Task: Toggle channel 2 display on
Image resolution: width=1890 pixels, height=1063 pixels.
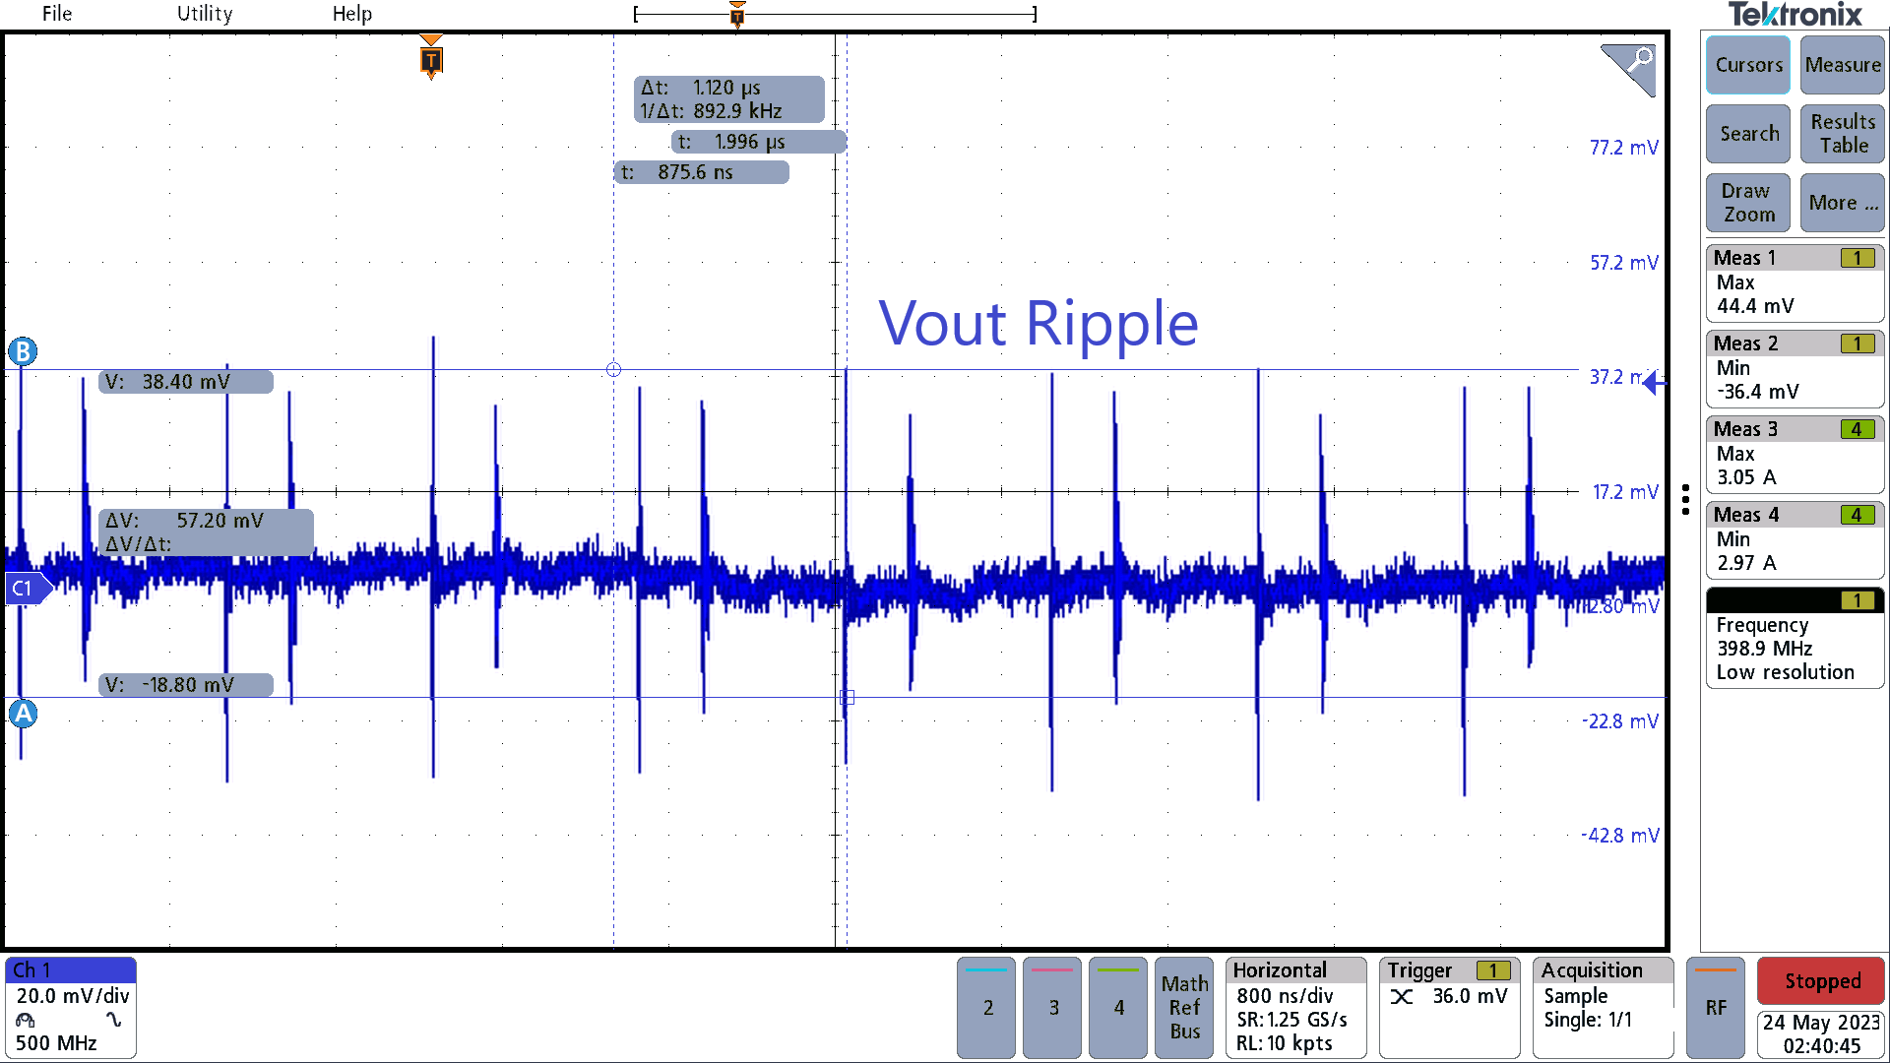Action: tap(985, 1007)
